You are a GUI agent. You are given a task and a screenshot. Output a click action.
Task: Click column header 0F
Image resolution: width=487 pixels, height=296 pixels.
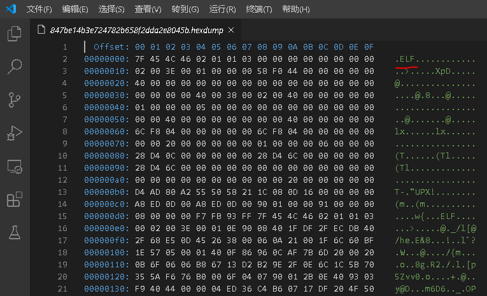point(369,47)
